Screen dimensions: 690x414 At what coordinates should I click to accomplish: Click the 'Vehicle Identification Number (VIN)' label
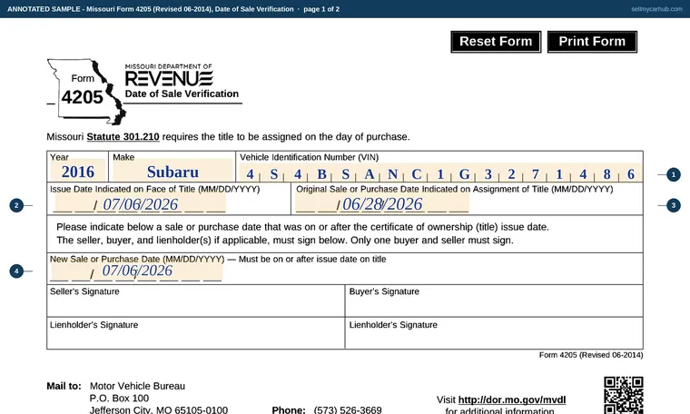point(309,157)
